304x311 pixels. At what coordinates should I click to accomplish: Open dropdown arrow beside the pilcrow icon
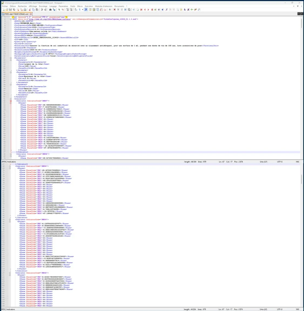83,9
